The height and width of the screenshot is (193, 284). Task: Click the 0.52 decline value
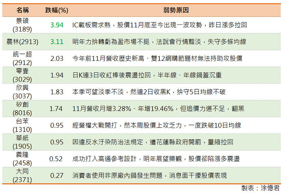pyautogui.click(x=56, y=159)
